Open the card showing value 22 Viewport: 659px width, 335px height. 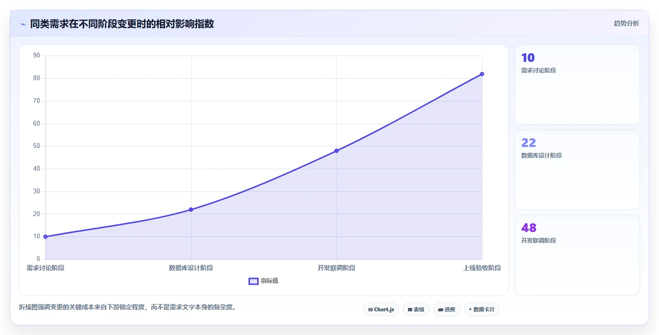(577, 170)
